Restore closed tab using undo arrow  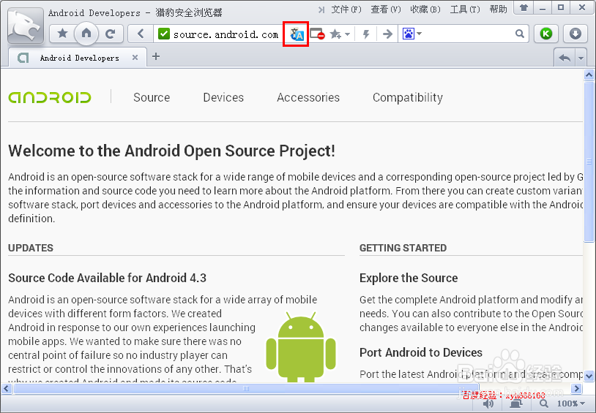click(x=565, y=58)
